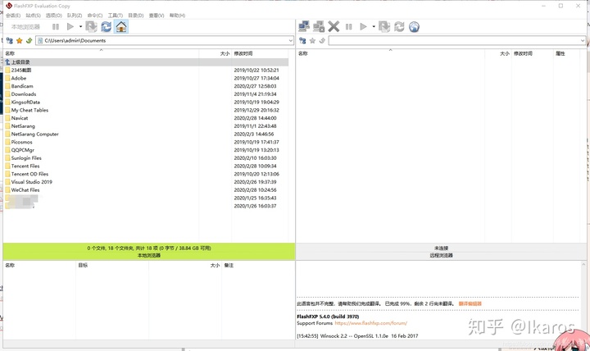Open the local pane folder tree icon

coord(9,41)
